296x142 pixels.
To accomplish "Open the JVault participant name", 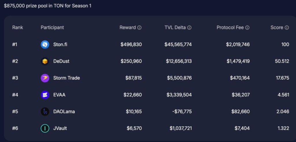I will 60,128.
